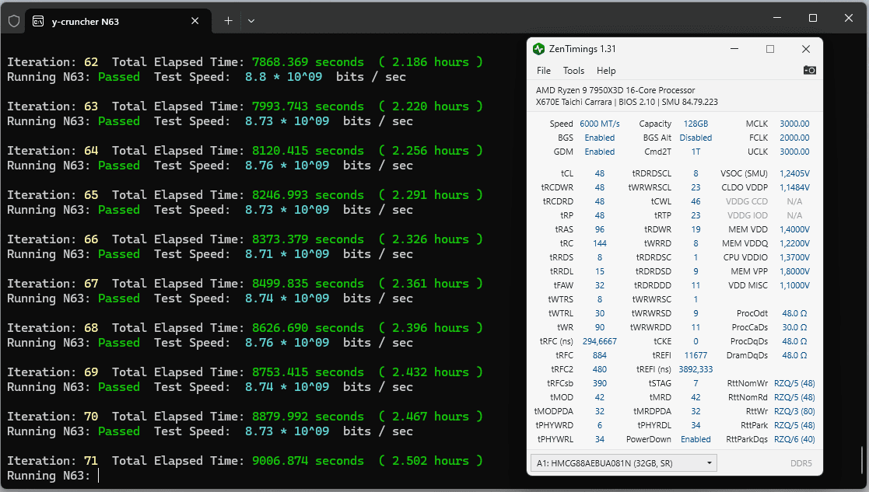
Task: Click the RttWr value RZQ/3 (80)
Action: [x=794, y=411]
